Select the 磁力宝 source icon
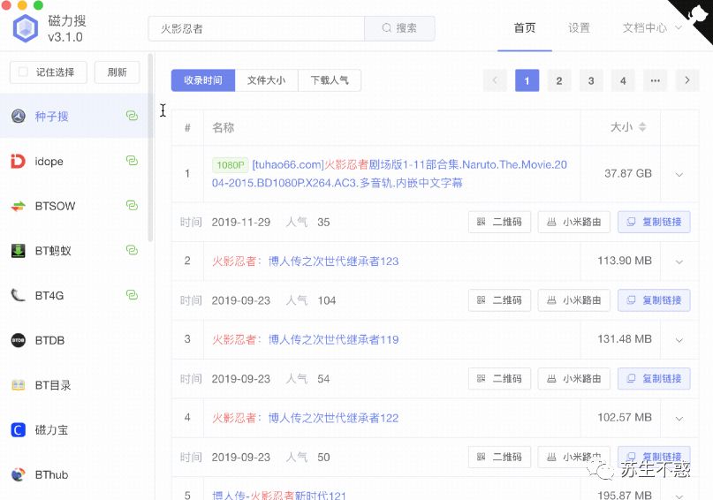Image resolution: width=713 pixels, height=500 pixels. click(19, 429)
